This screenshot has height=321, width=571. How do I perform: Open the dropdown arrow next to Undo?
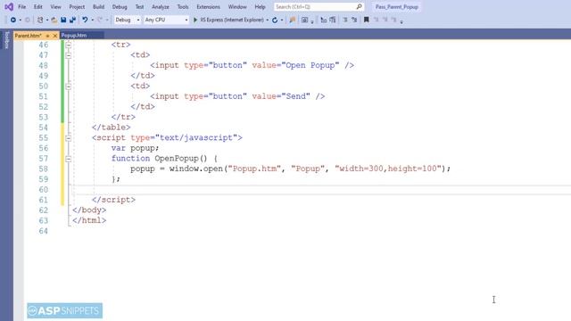pyautogui.click(x=93, y=21)
